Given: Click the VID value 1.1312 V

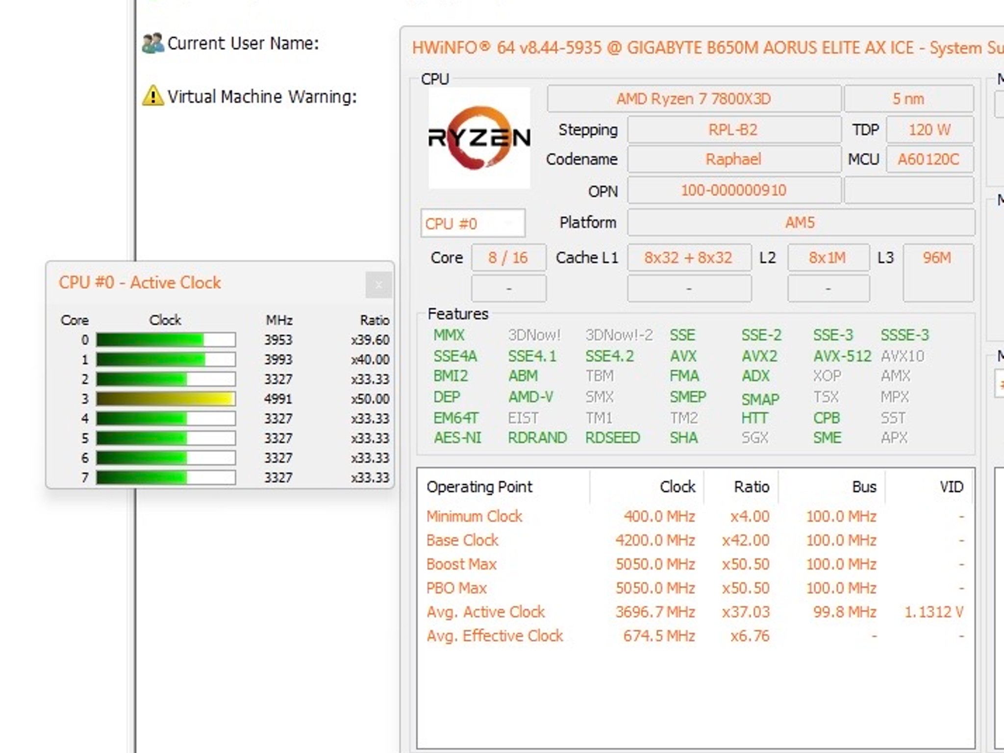Looking at the screenshot, I should click(x=934, y=612).
